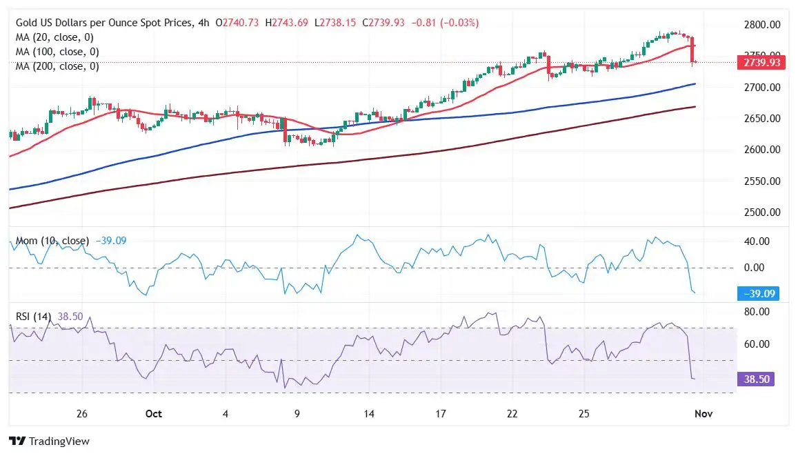798x456 pixels.
Task: Click the Nov date label
Action: pos(704,414)
